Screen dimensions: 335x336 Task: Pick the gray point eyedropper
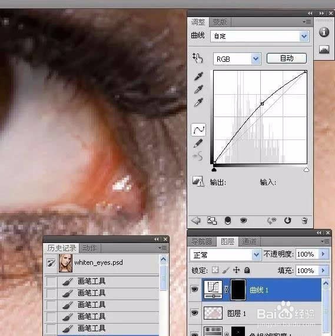point(198,89)
